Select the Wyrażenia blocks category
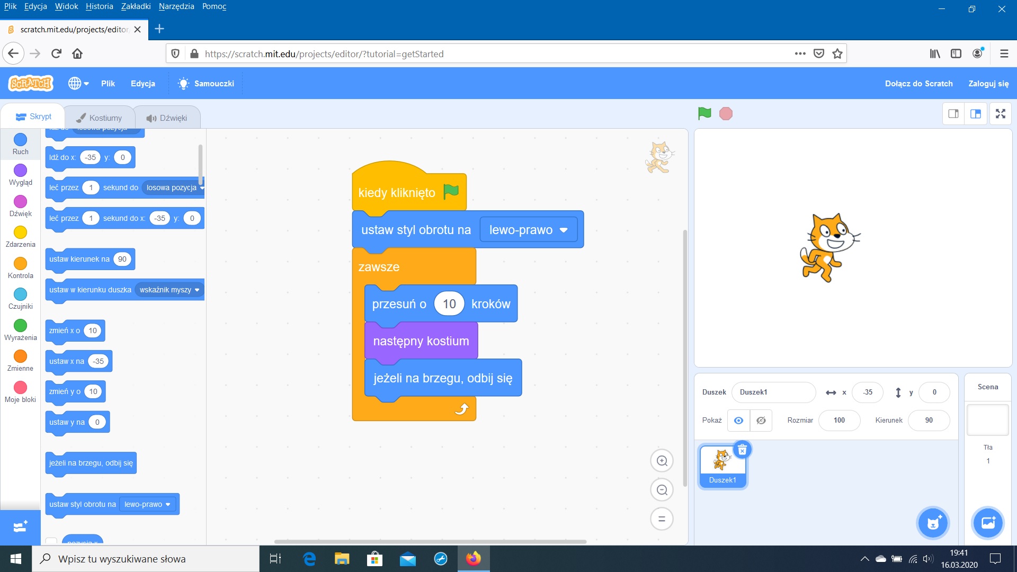Viewport: 1017px width, 572px height. (20, 330)
